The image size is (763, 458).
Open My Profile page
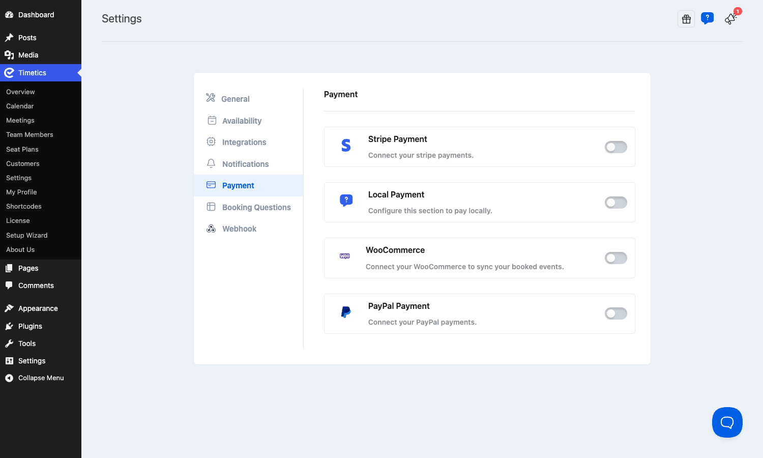click(21, 192)
